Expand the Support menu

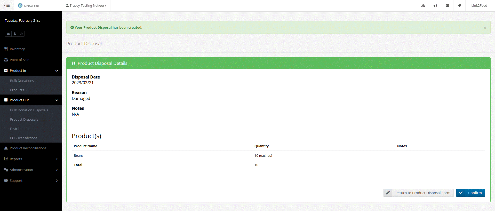(x=31, y=181)
